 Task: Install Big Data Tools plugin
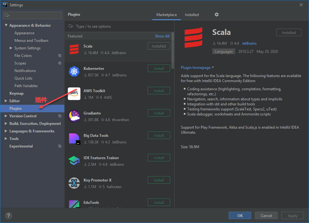[x=159, y=135]
